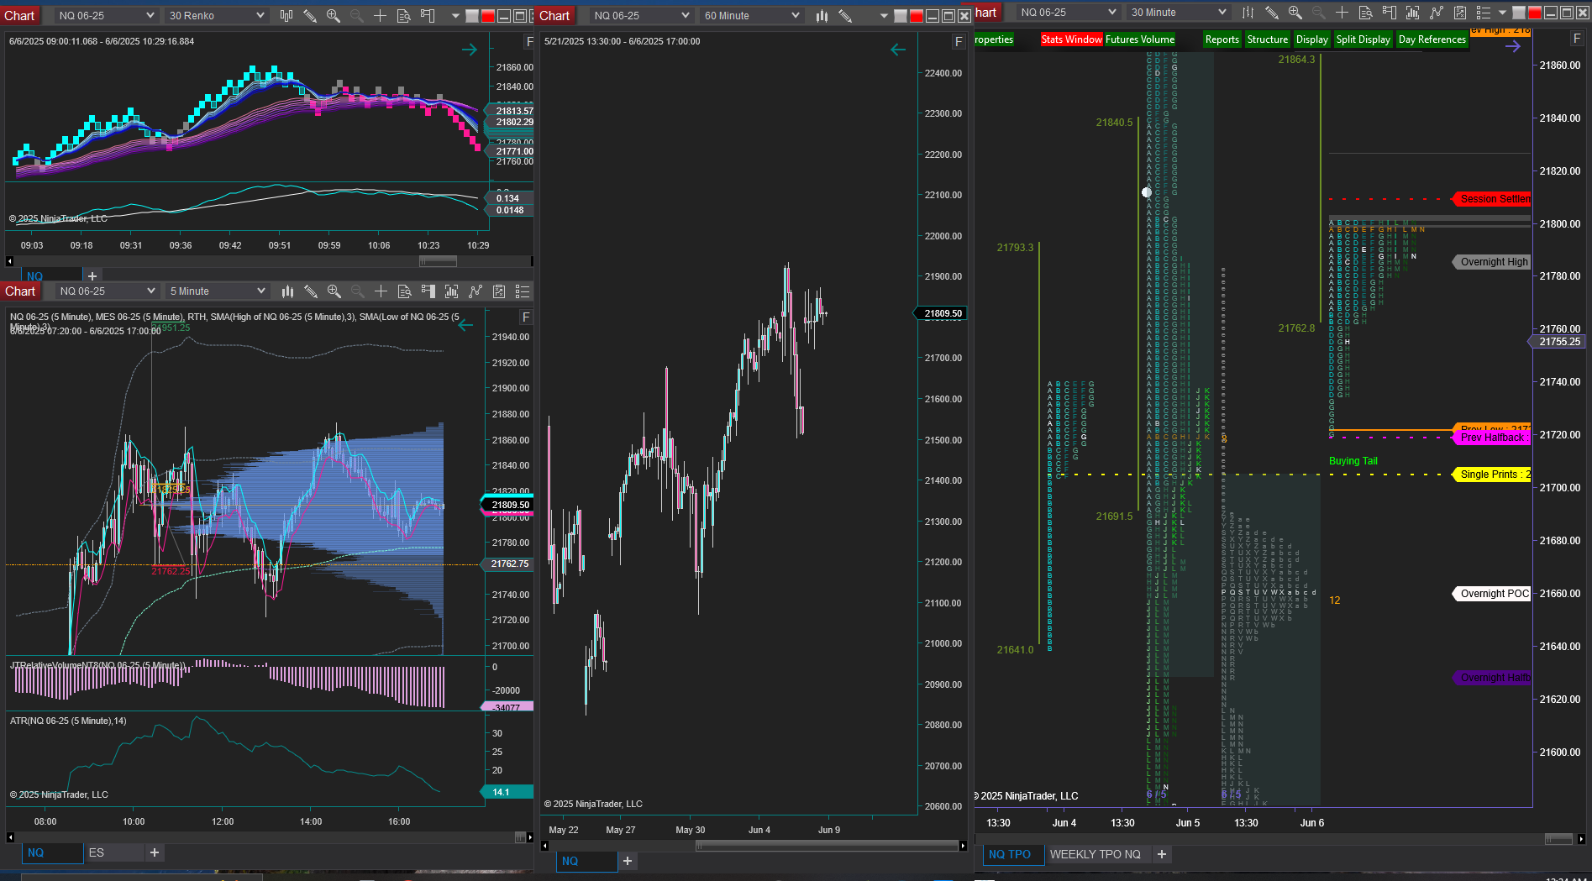Toggle gray instrument link square in 60 Minute chart
Viewport: 1592px width, 881px height.
pyautogui.click(x=901, y=16)
